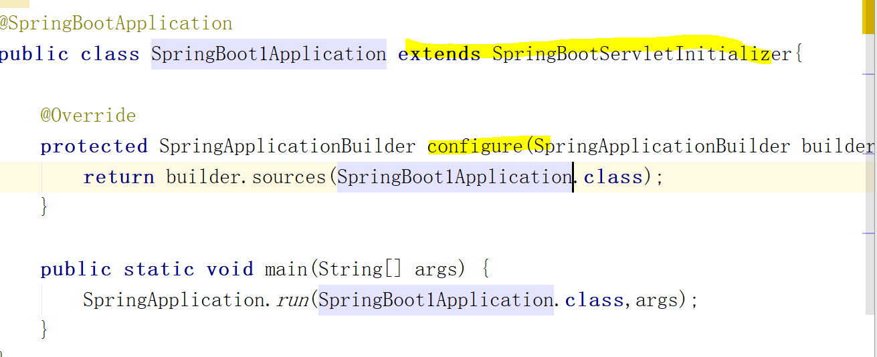Click the yellow analysis indicator atop the scrollbar

point(869,17)
